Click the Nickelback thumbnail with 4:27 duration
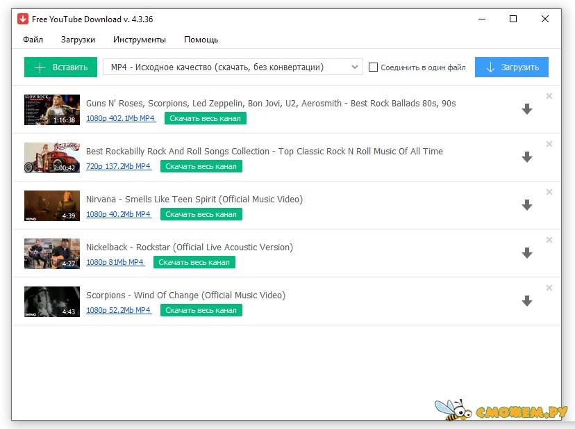 click(52, 254)
